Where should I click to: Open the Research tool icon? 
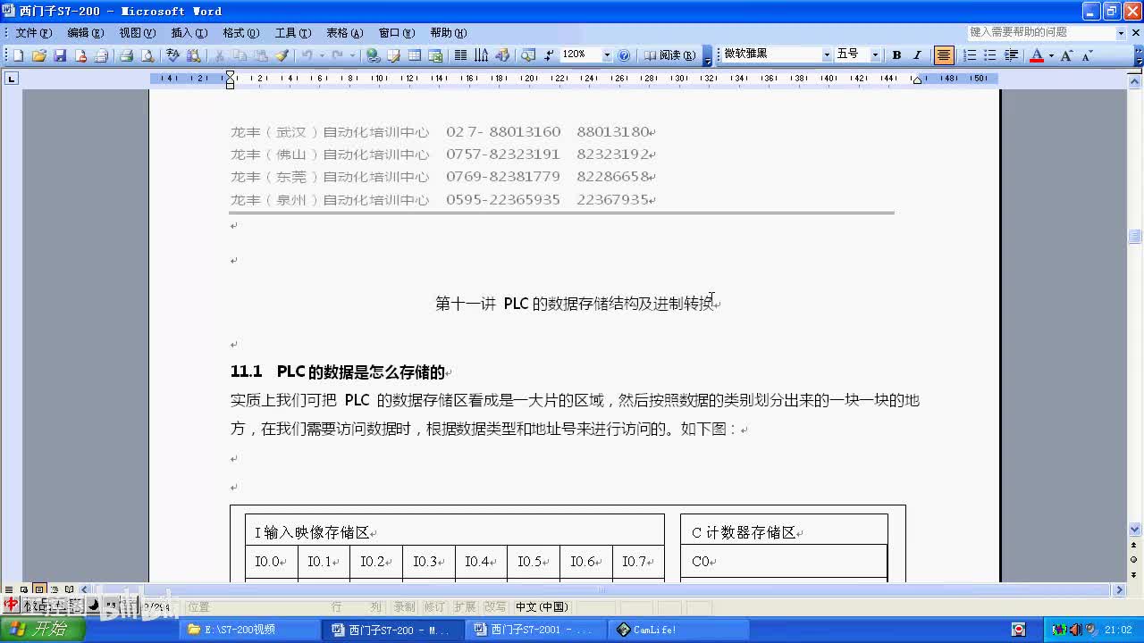point(193,55)
